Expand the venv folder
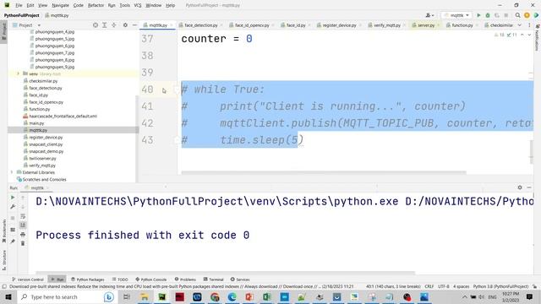Image resolution: width=541 pixels, height=304 pixels. 19,73
